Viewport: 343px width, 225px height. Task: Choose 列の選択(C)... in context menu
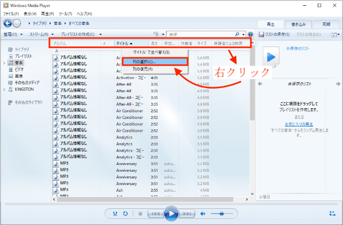click(x=154, y=62)
